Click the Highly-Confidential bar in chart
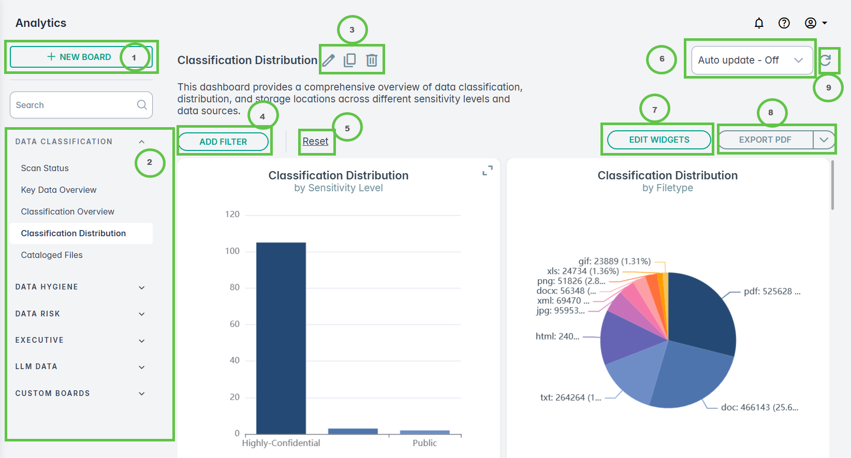 (x=281, y=338)
